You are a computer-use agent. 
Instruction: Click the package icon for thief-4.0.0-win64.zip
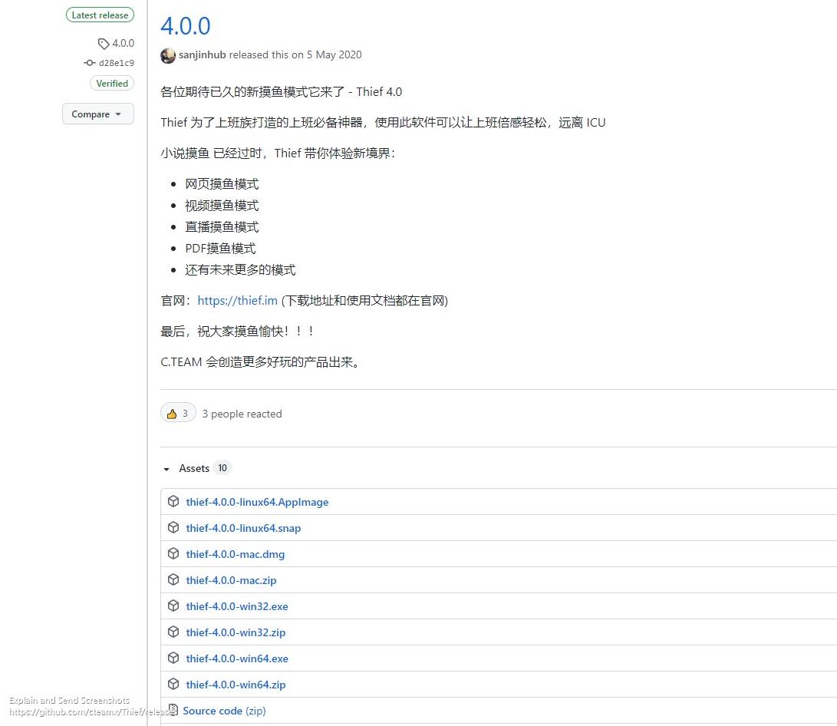(x=173, y=684)
